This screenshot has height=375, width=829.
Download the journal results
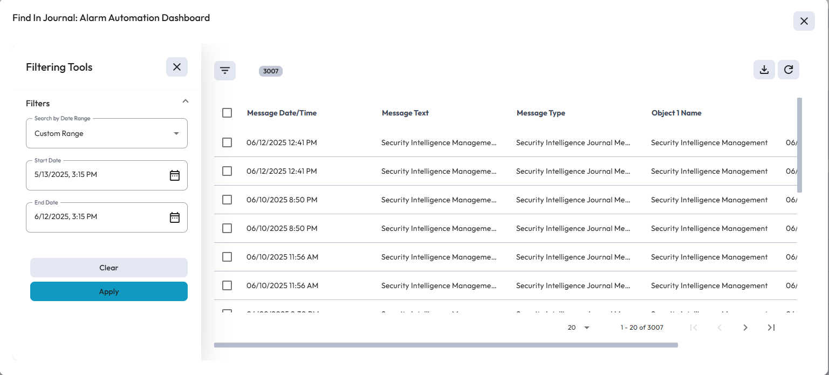[764, 70]
